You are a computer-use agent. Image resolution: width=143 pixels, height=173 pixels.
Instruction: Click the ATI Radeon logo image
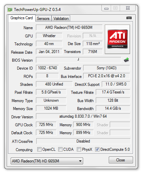[x=117, y=39]
